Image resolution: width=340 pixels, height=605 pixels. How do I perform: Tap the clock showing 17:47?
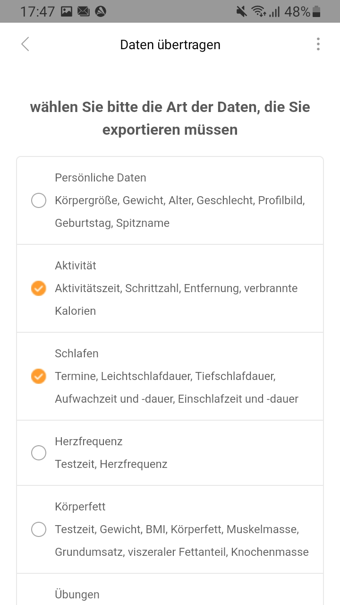[x=38, y=11]
